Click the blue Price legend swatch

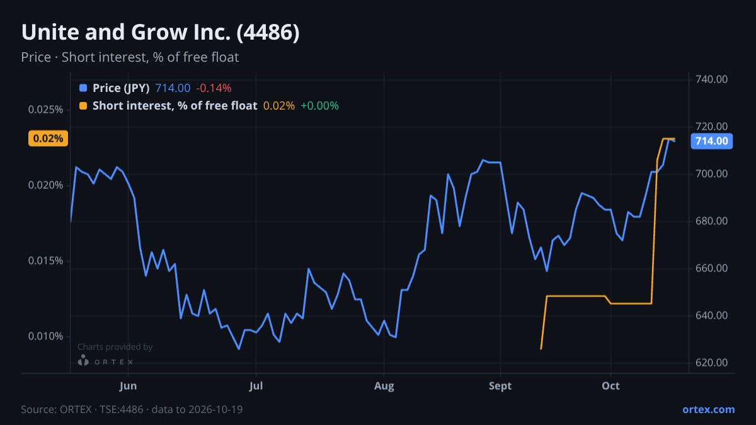tap(83, 88)
